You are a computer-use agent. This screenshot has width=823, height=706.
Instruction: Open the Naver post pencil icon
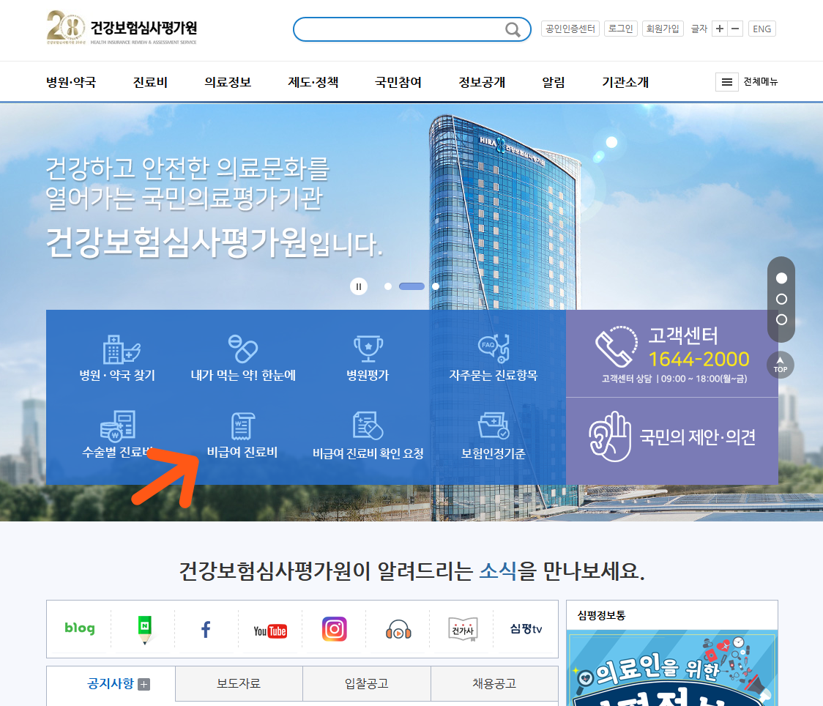(144, 630)
